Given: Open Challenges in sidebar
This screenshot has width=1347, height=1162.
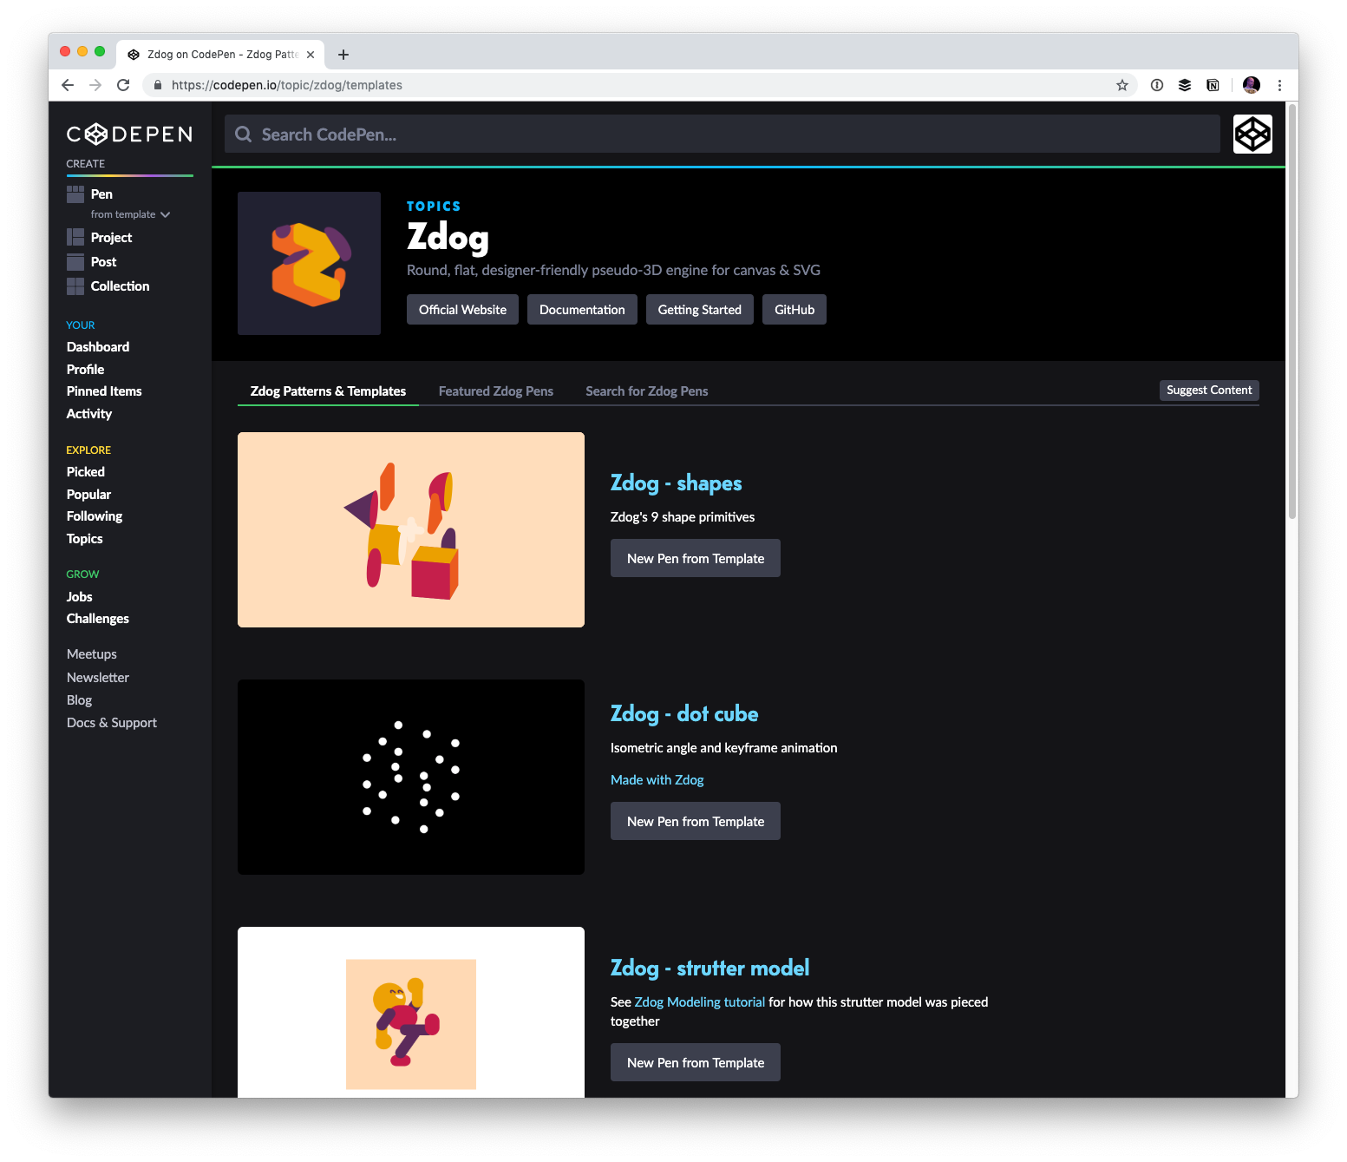Looking at the screenshot, I should click(98, 619).
